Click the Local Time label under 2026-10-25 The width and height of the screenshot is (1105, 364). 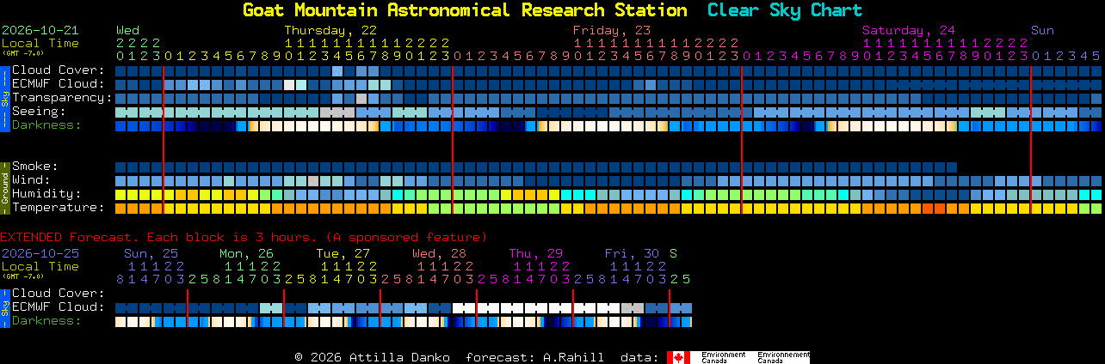point(40,266)
